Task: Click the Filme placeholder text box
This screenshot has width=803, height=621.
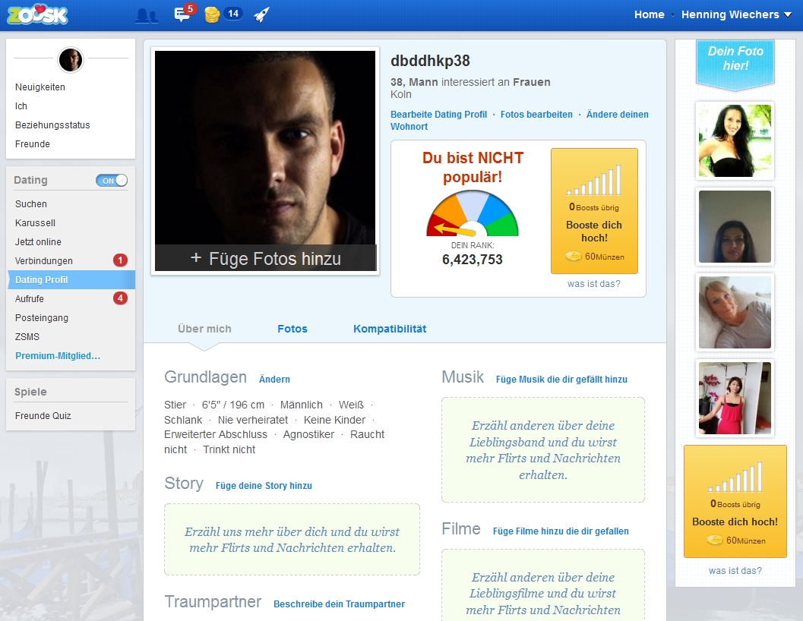Action: (543, 585)
